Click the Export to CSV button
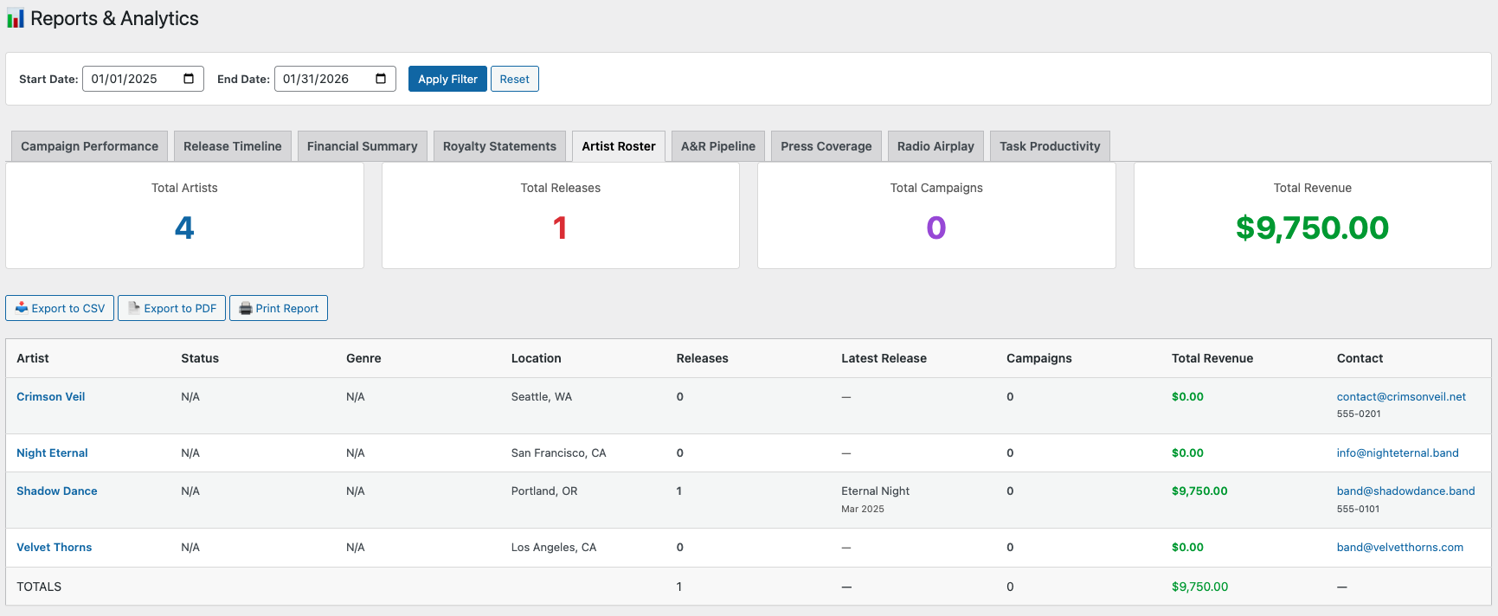 (60, 308)
